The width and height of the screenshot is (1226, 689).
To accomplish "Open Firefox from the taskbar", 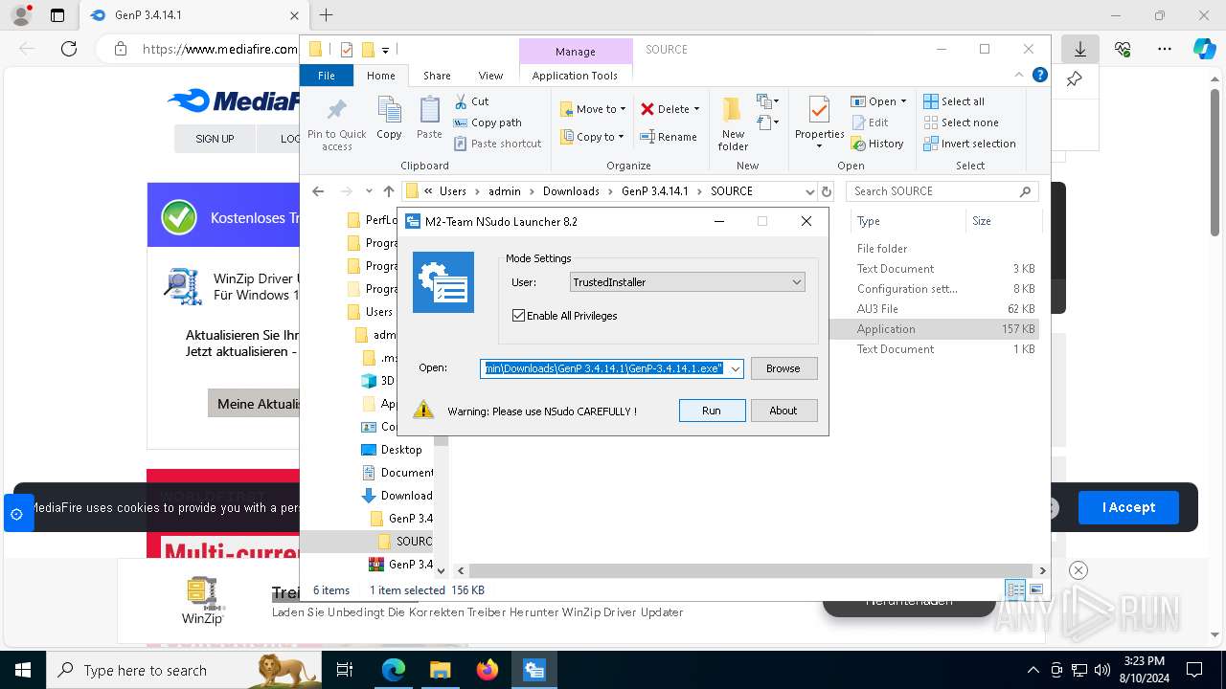I will tap(488, 670).
